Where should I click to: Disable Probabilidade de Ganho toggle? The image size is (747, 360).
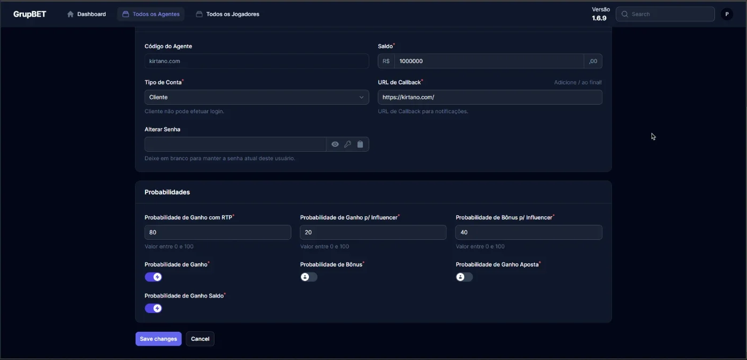[153, 277]
